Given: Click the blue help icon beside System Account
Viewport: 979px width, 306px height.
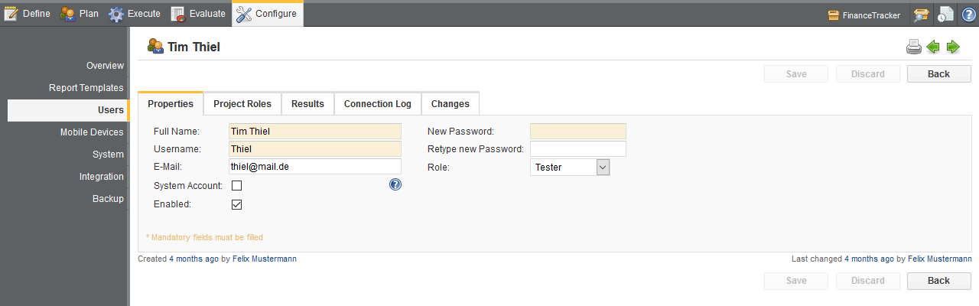Looking at the screenshot, I should (395, 184).
